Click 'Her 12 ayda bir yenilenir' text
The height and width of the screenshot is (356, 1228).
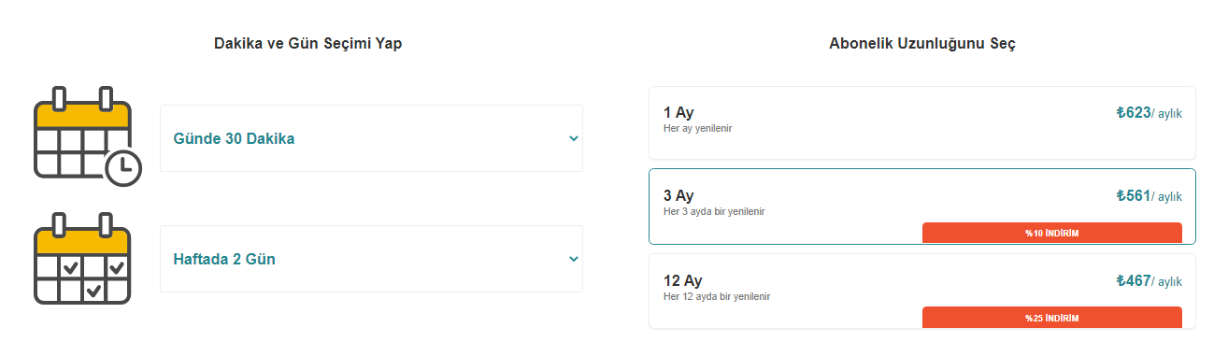coord(717,296)
